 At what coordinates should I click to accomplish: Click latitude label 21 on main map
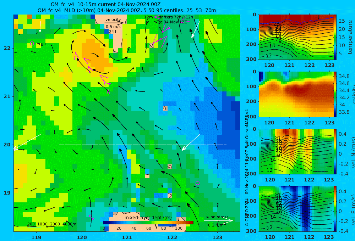7,96
